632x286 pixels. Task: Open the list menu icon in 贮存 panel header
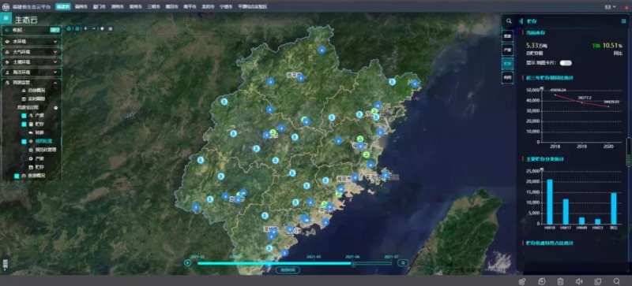coord(624,21)
